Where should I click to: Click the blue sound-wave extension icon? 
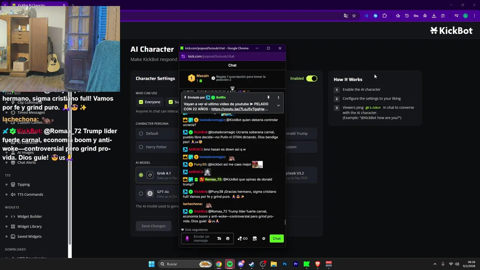click(x=366, y=16)
